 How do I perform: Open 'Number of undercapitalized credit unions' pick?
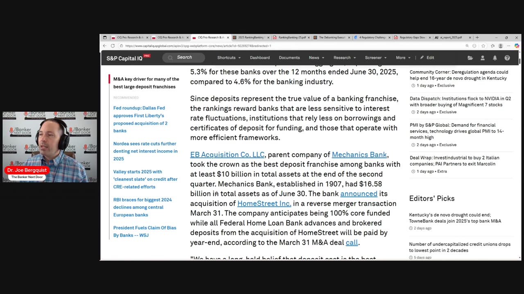460,247
